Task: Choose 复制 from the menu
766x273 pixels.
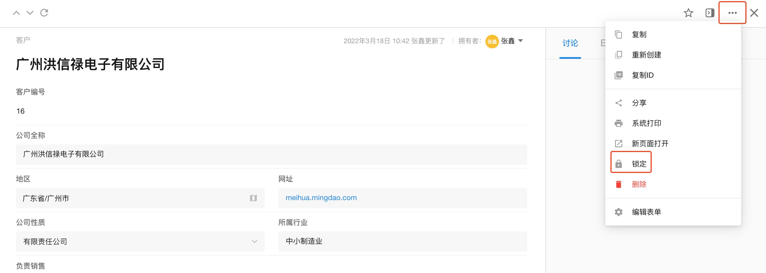Action: [x=639, y=34]
